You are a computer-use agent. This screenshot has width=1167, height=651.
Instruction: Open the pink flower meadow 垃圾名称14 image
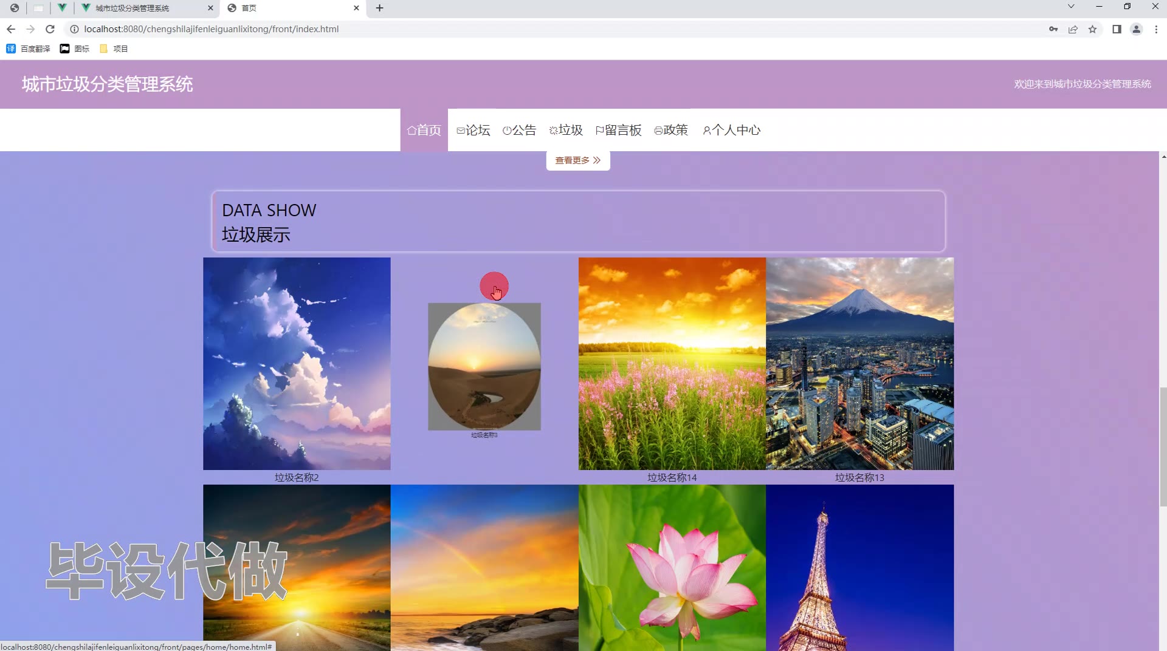672,363
